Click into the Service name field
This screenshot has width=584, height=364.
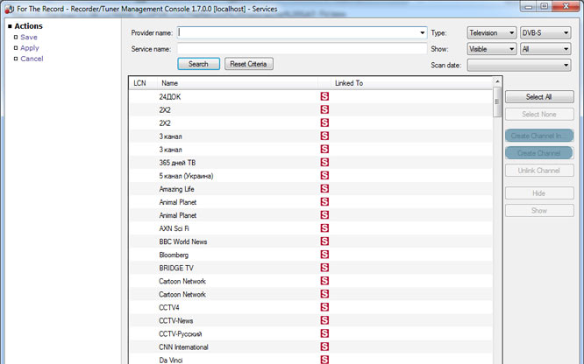tap(302, 49)
